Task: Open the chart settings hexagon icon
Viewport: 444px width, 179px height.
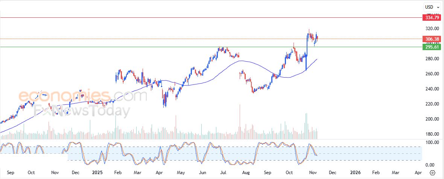Action: point(432,173)
